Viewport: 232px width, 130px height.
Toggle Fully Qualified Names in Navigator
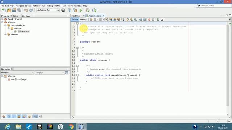coord(30,117)
